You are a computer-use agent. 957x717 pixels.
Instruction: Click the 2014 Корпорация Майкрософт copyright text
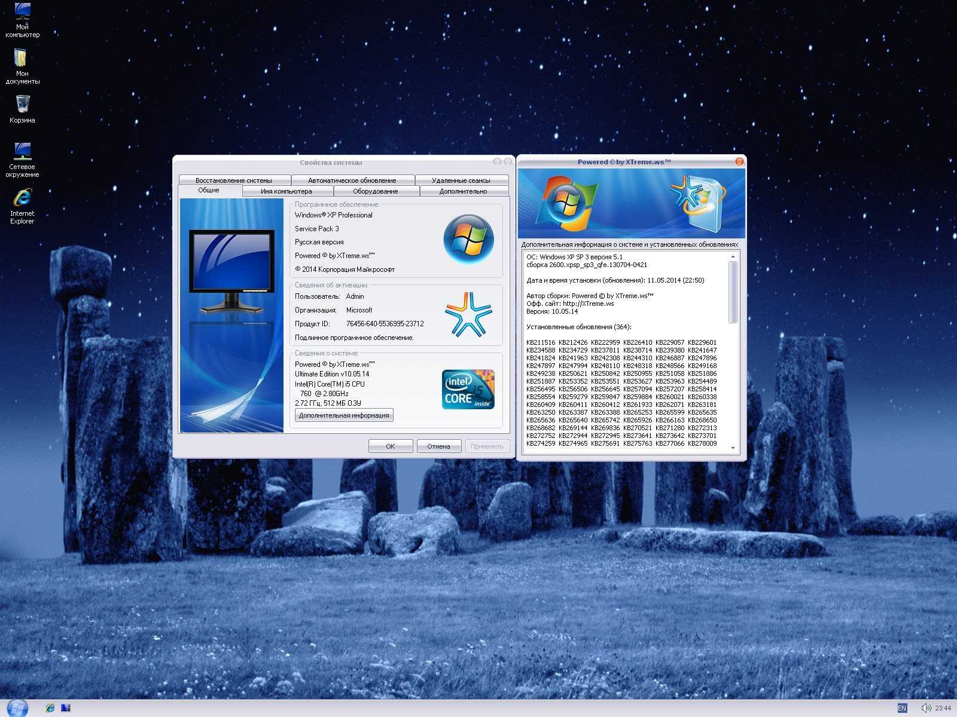(x=345, y=269)
